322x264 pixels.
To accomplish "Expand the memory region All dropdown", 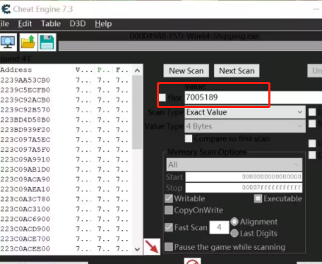I will (234, 164).
